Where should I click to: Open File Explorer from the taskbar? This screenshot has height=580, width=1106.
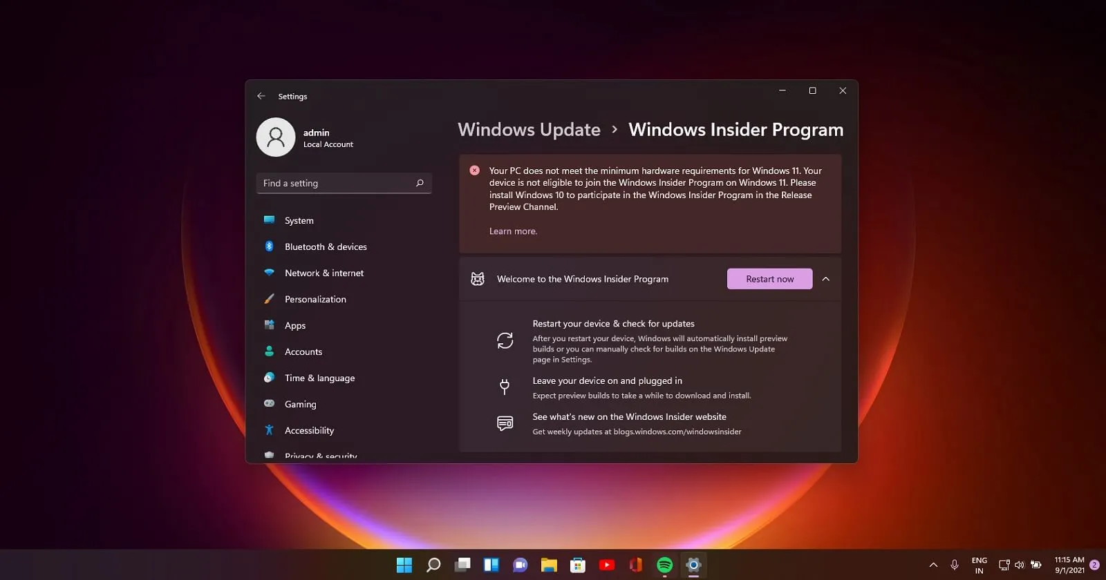click(549, 565)
